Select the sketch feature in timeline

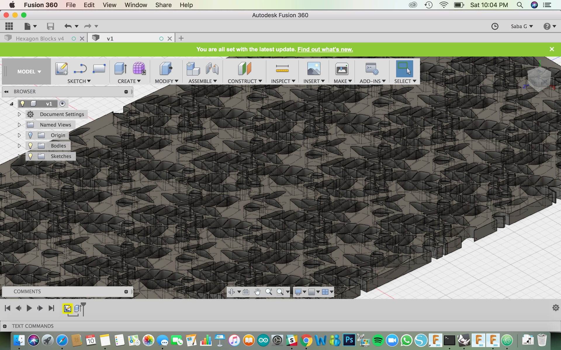coord(67,308)
